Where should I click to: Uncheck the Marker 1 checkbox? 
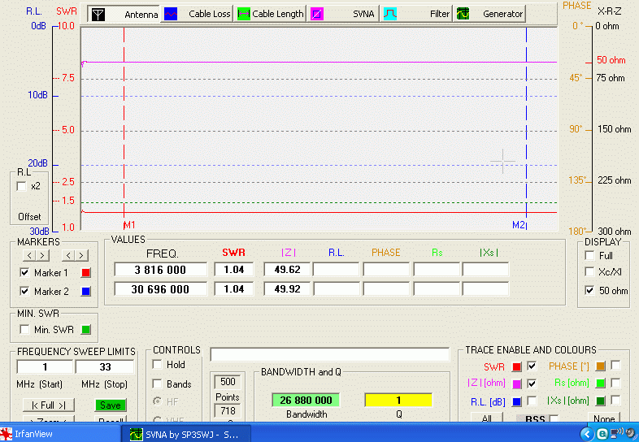point(24,273)
